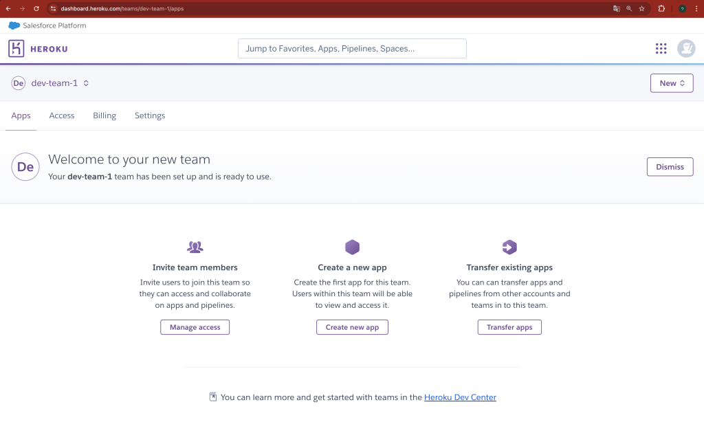Click the Invite team members people icon
The width and height of the screenshot is (704, 422).
[x=195, y=247]
